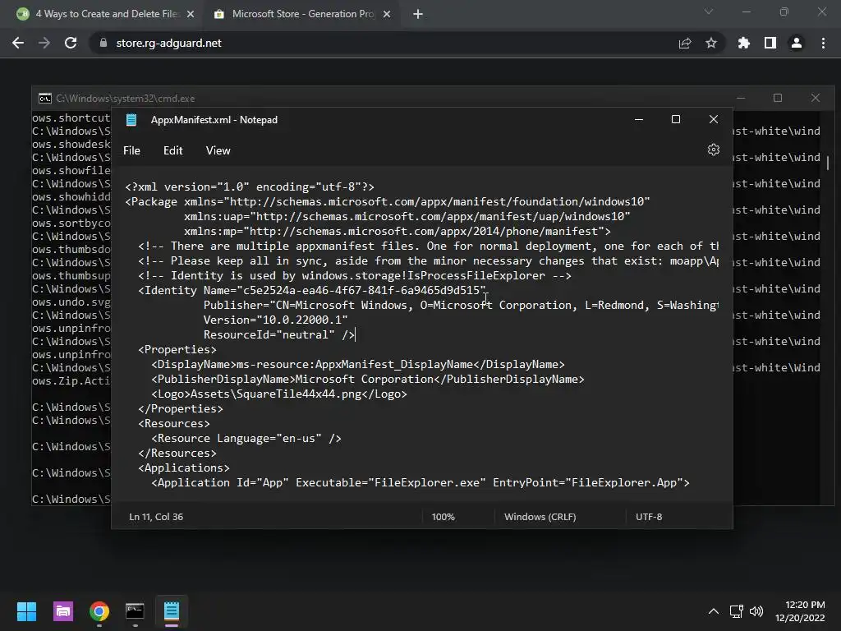
Task: Open Chrome extensions puzzle icon
Action: pos(744,43)
